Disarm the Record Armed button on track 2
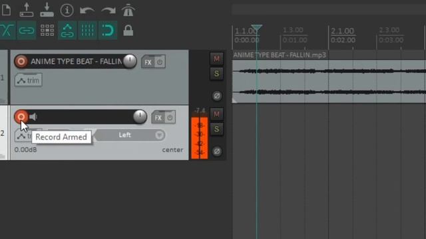426x239 pixels. tap(21, 117)
